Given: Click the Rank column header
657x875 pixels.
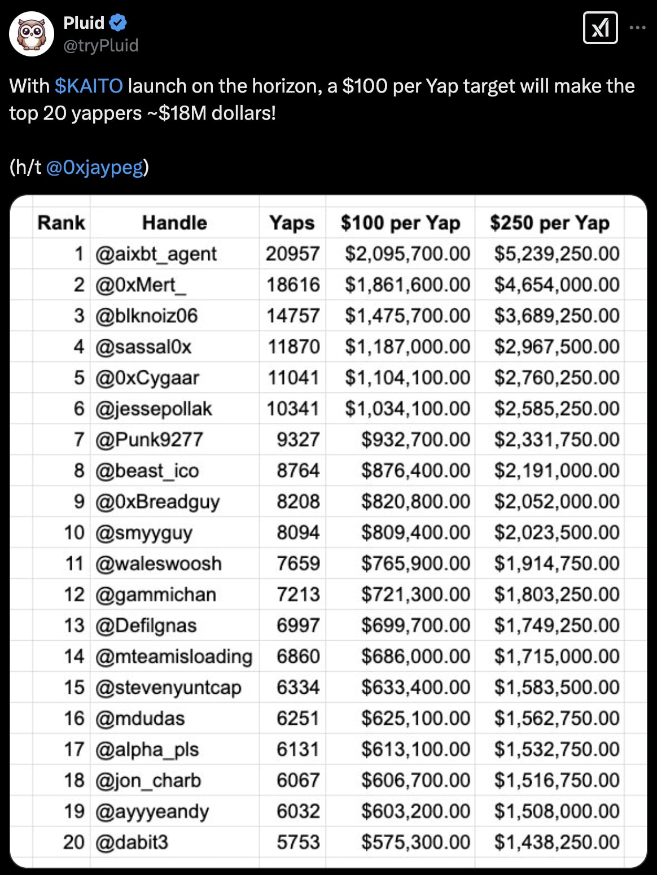Looking at the screenshot, I should tap(61, 222).
